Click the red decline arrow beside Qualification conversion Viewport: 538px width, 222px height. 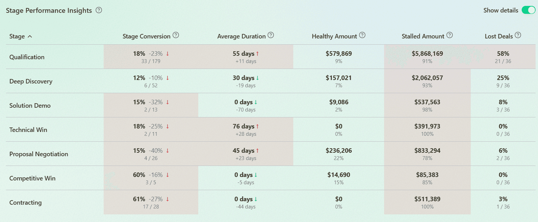pyautogui.click(x=168, y=53)
